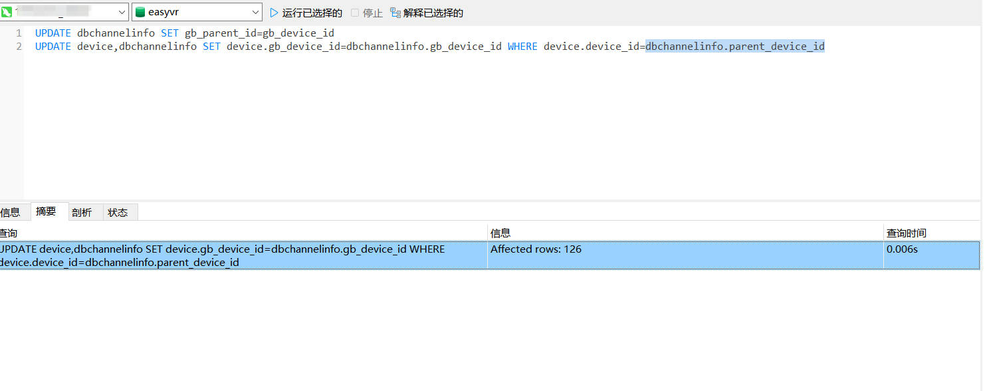Select the 0.006s query time cell
Viewport: 985px width, 391px height.
click(932, 255)
